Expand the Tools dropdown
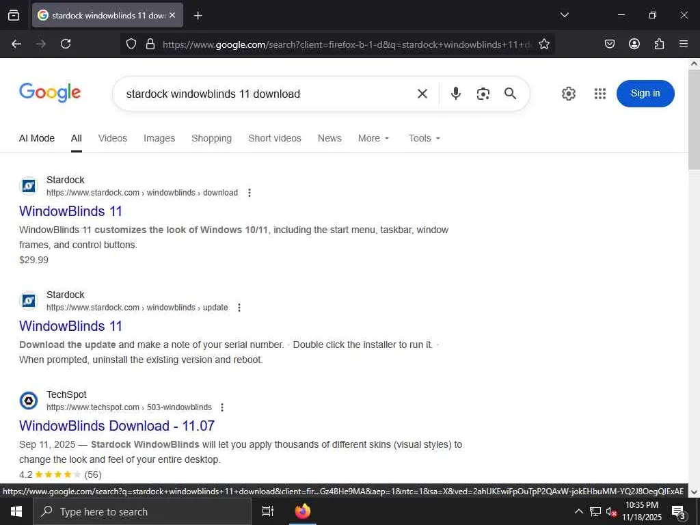This screenshot has height=525, width=700. coord(425,138)
